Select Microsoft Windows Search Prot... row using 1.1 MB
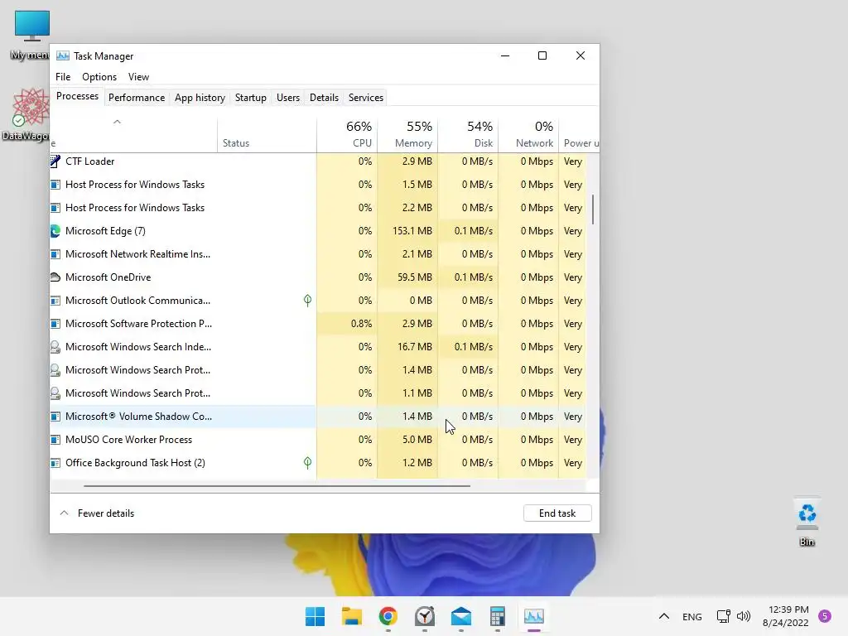 [x=318, y=393]
